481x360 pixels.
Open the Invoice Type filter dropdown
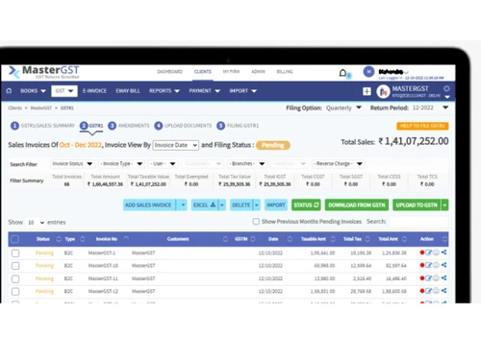pyautogui.click(x=121, y=164)
